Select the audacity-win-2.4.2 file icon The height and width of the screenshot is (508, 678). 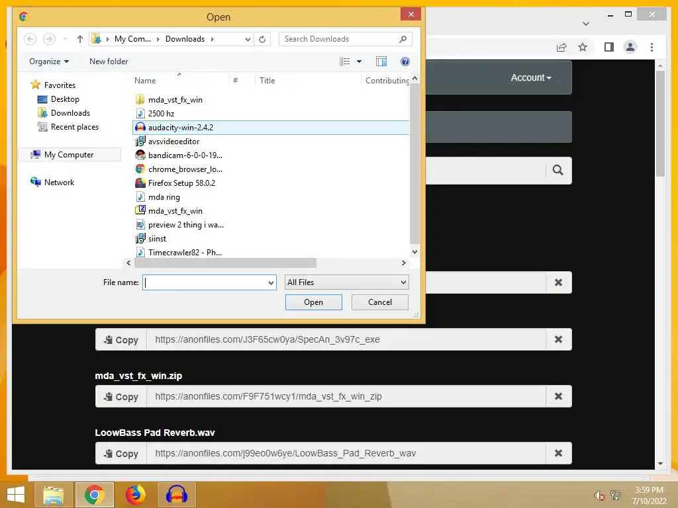(x=140, y=128)
